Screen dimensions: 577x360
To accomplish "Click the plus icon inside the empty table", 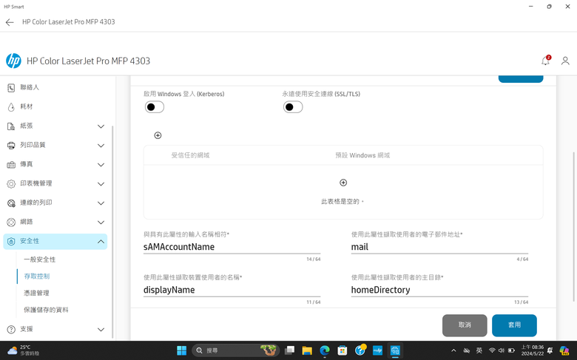I will coord(343,183).
